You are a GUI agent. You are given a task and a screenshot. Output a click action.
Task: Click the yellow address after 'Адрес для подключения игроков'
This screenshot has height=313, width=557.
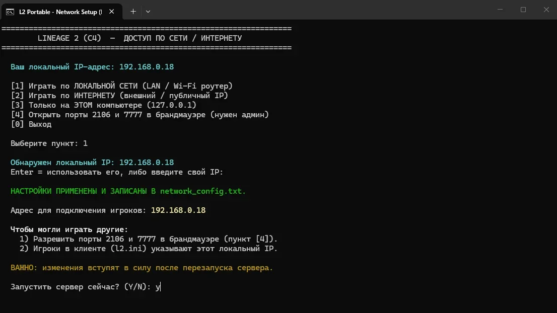click(x=178, y=210)
